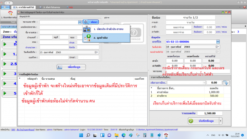
Task: Click the application menu button in ribbon
Action: pyautogui.click(x=5, y=7)
